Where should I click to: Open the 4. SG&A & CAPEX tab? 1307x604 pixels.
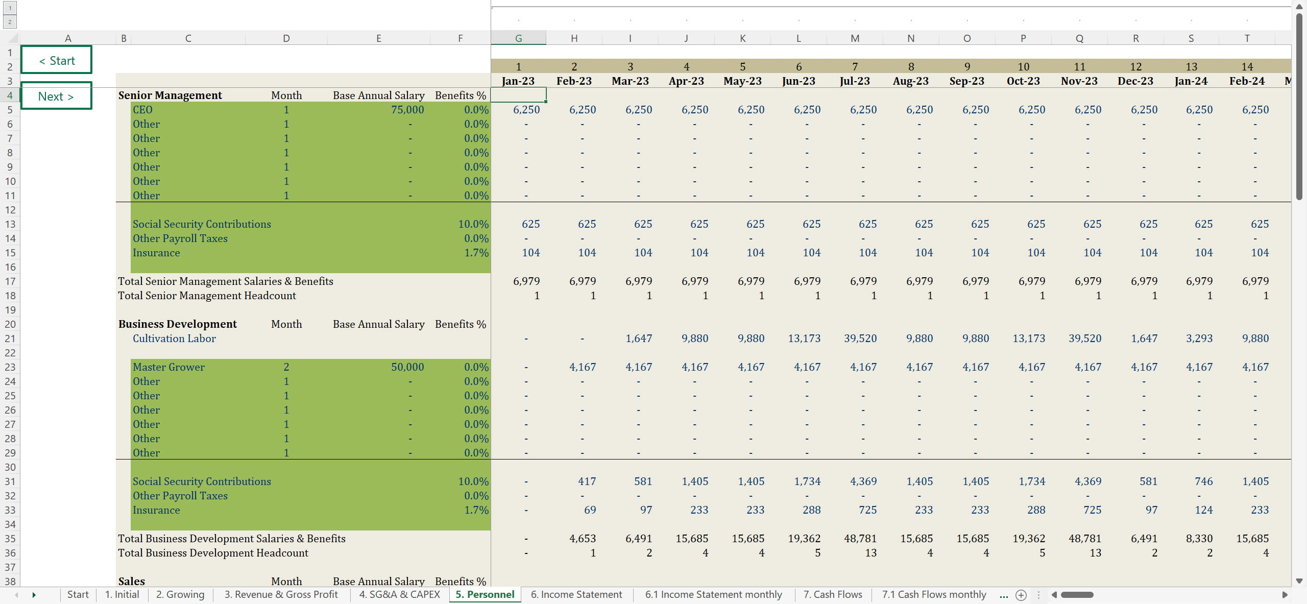click(399, 595)
